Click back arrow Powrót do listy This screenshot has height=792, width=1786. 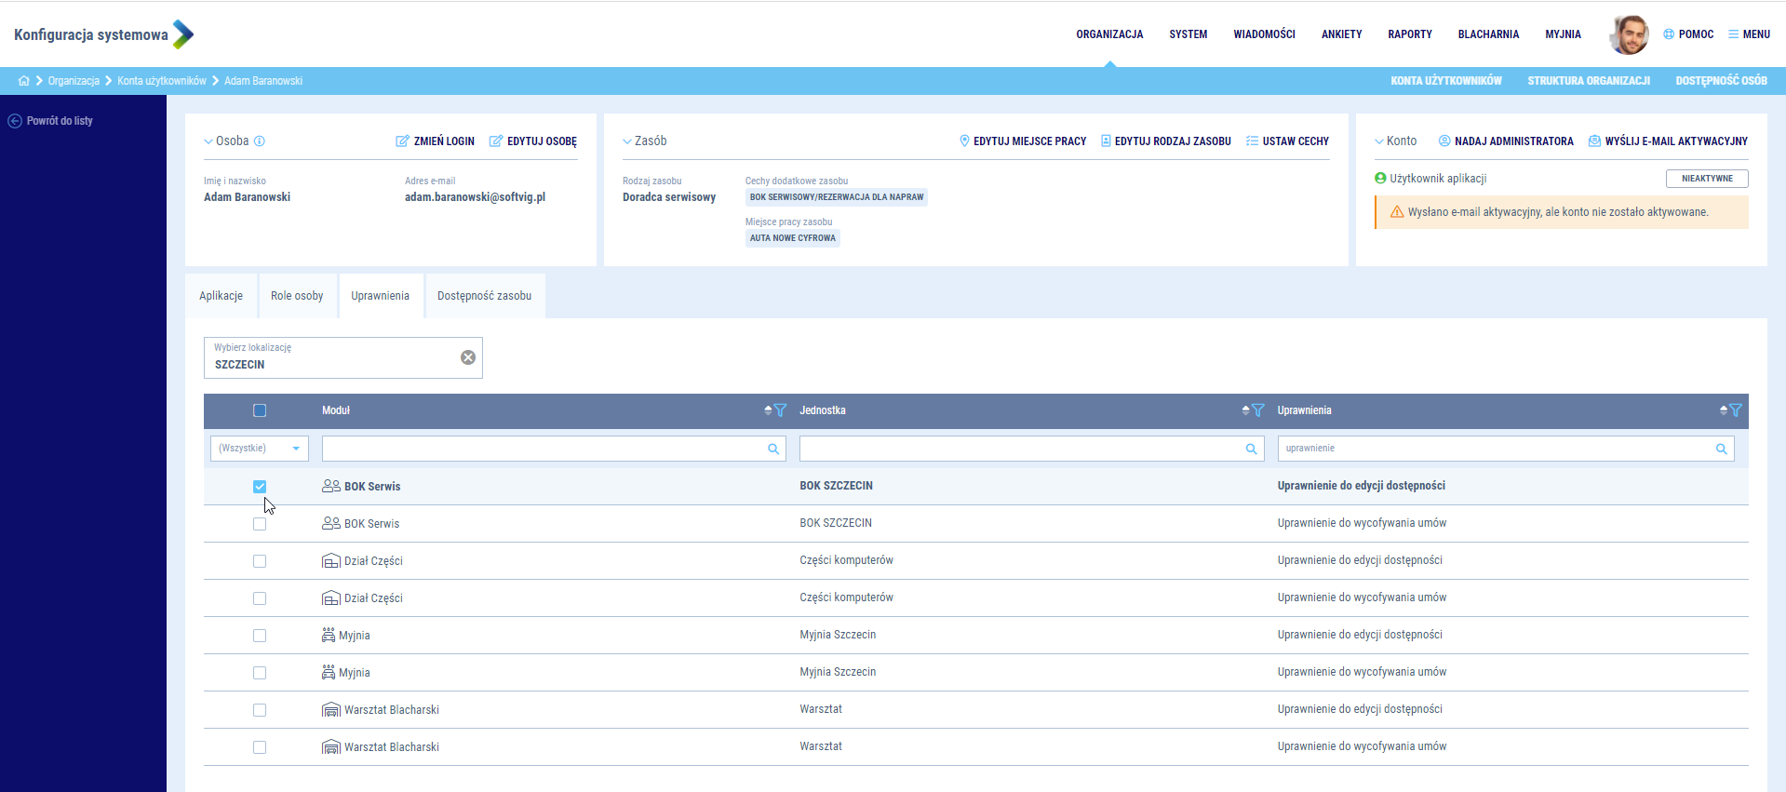click(x=15, y=121)
